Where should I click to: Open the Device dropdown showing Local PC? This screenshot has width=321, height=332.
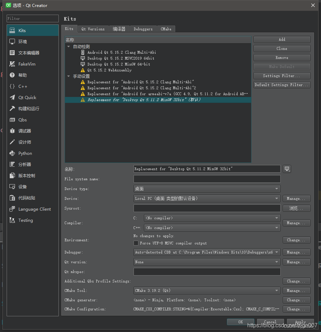[207, 198]
